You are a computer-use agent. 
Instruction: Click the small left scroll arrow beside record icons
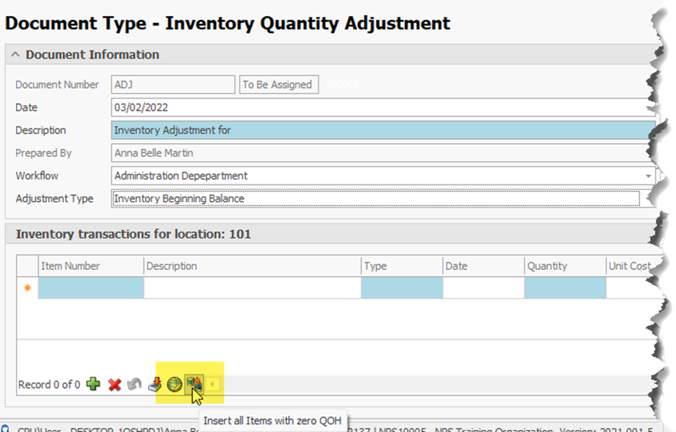coord(213,385)
